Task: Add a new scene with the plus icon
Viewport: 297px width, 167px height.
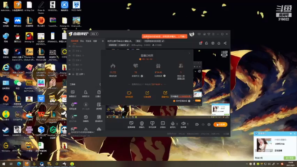Action: pyautogui.click(x=103, y=41)
